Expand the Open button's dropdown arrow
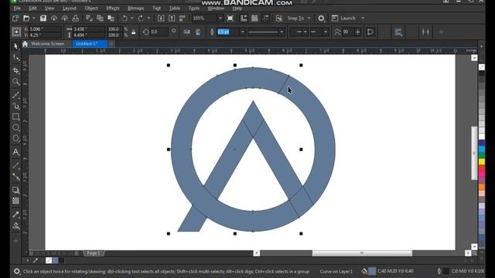This screenshot has width=495, height=278. click(34, 19)
